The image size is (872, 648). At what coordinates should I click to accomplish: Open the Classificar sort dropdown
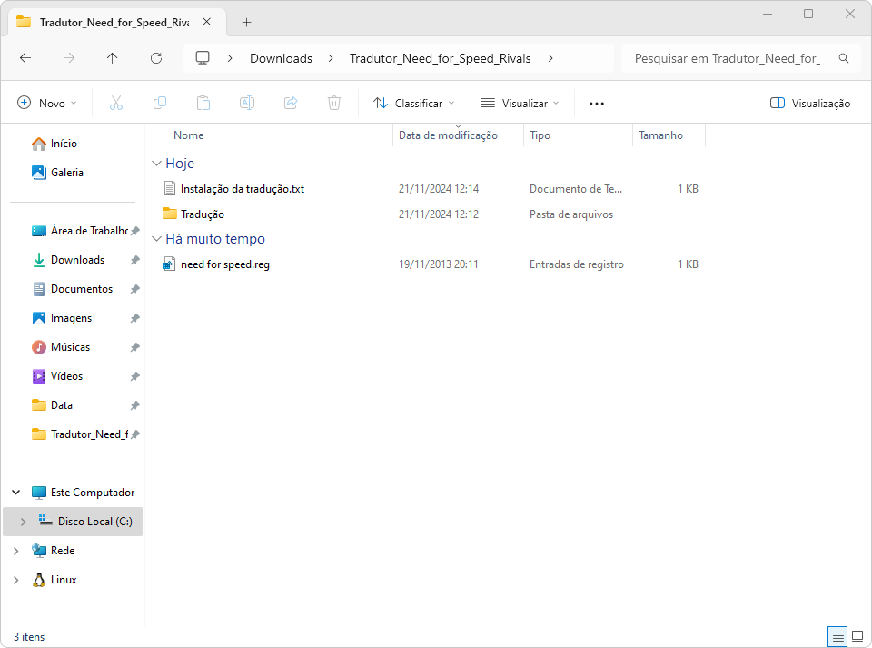click(414, 103)
